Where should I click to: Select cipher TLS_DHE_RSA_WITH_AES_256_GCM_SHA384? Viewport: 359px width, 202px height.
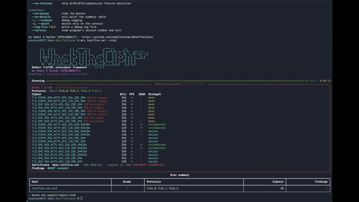pos(59,145)
